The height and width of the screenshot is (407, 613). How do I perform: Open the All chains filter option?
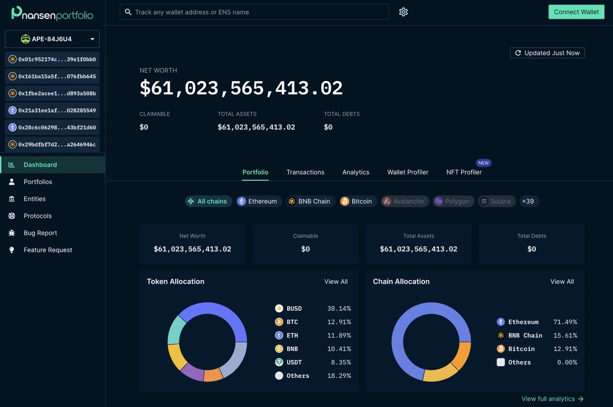click(208, 201)
